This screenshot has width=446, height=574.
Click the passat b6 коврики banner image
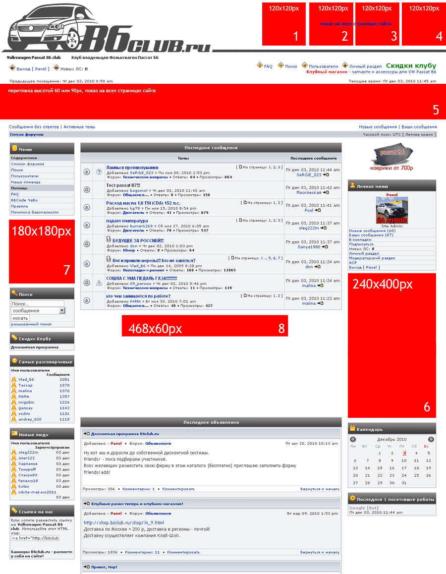coord(391,158)
